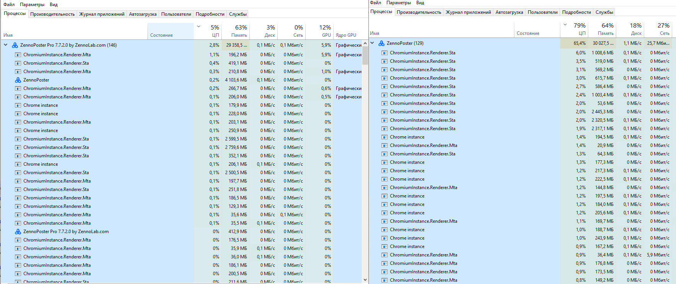
Task: Sort by Сеть 27% column header, right window
Action: click(658, 29)
